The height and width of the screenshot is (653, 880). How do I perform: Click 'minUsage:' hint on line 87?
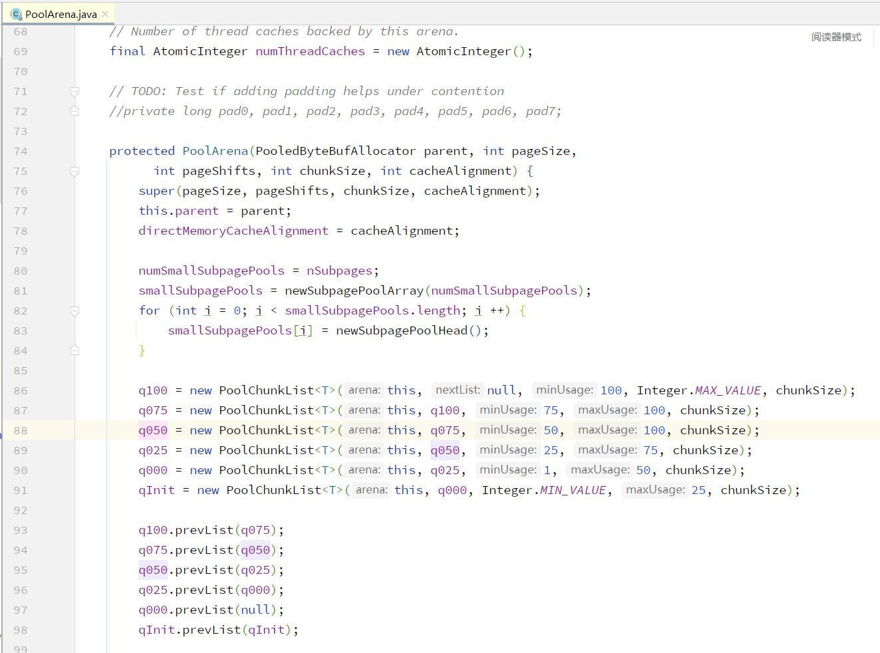(508, 410)
